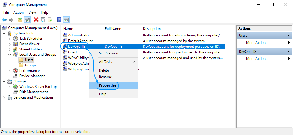Click the Disk Management icon
The width and height of the screenshot is (293, 135).
pyautogui.click(x=15, y=92)
